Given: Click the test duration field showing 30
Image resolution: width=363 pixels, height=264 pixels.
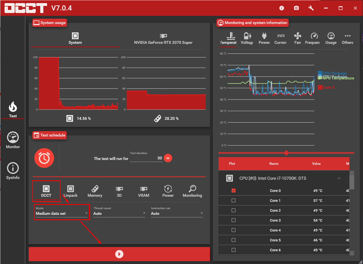Looking at the screenshot, I should (146, 158).
